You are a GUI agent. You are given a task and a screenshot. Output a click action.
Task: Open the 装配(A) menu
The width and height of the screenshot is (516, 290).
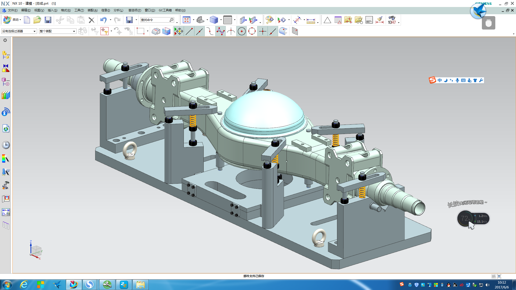point(92,10)
